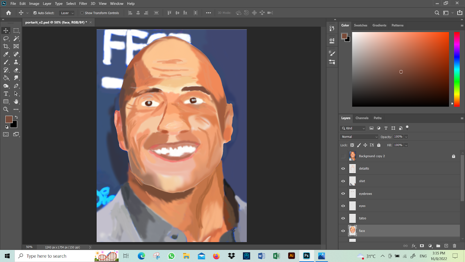465x262 pixels.
Task: Select the Lasso tool
Action: 6,38
